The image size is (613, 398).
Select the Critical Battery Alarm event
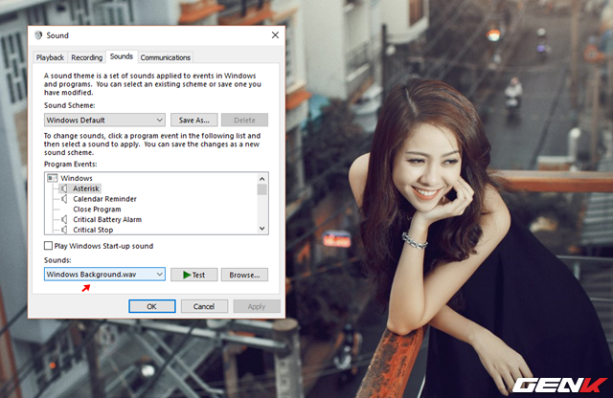tap(107, 219)
